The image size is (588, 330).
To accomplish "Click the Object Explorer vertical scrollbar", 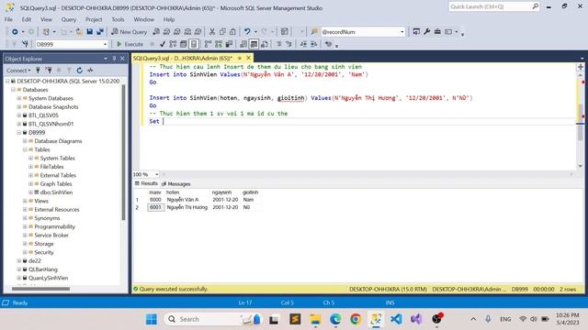I will click(123, 153).
